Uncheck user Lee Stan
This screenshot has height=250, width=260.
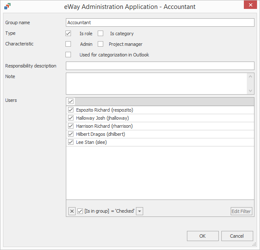point(71,142)
